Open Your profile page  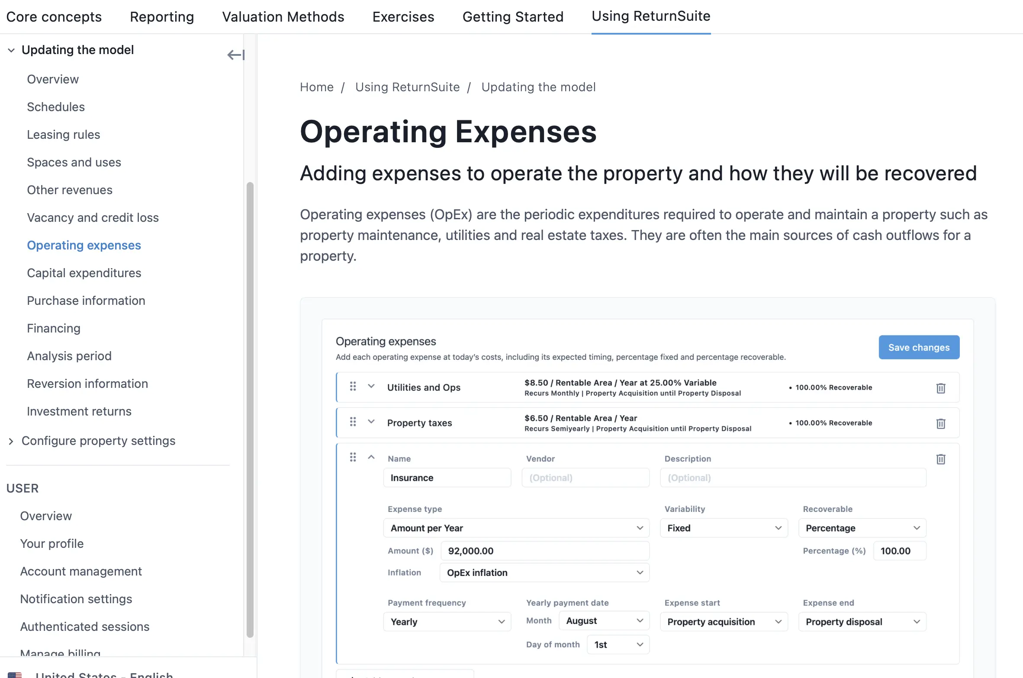pos(52,544)
